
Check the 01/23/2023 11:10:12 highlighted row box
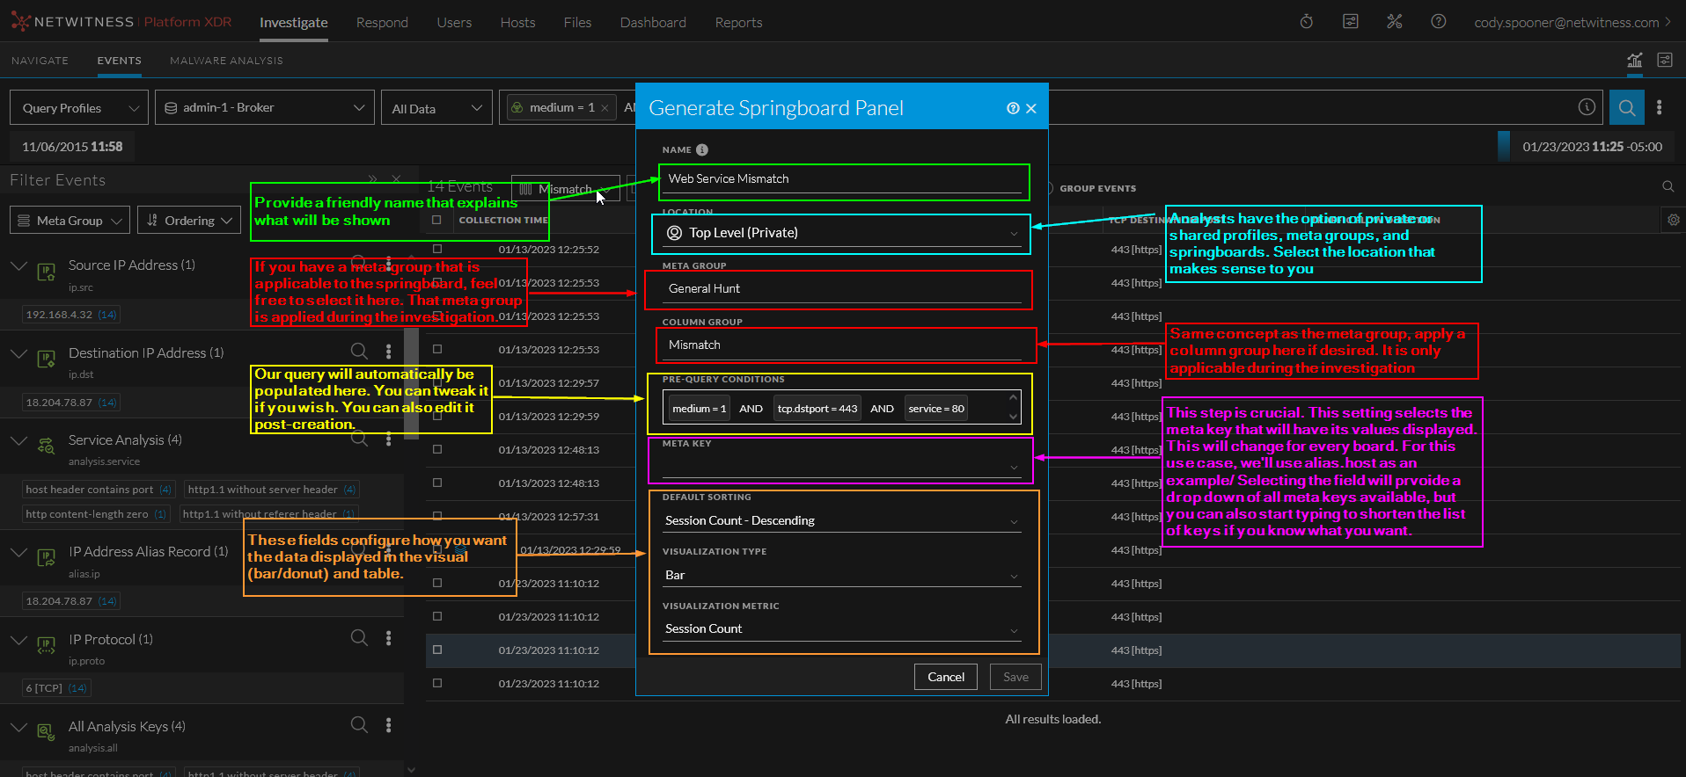tap(437, 650)
